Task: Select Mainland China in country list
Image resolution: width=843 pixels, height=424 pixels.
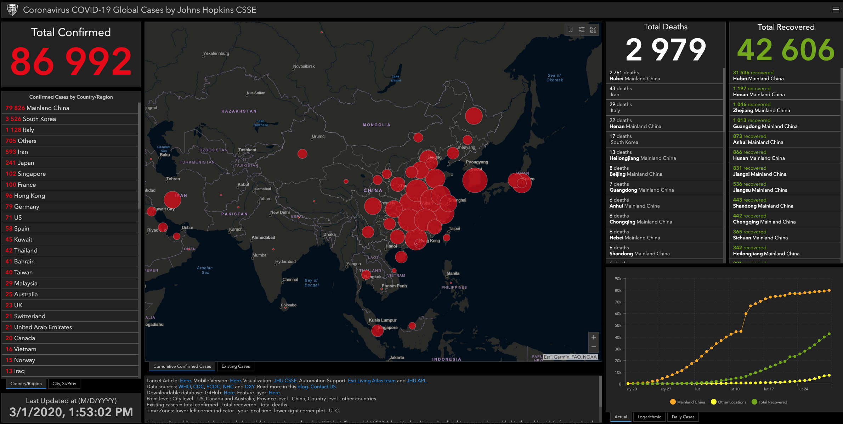Action: [70, 108]
